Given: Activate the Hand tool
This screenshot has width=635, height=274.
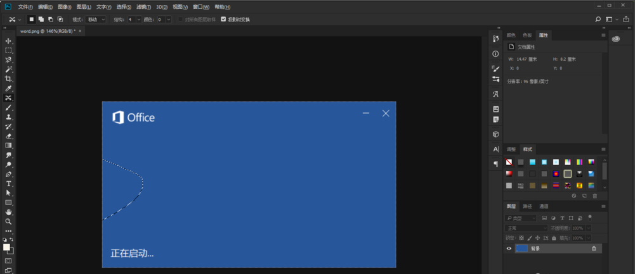Looking at the screenshot, I should pos(8,212).
